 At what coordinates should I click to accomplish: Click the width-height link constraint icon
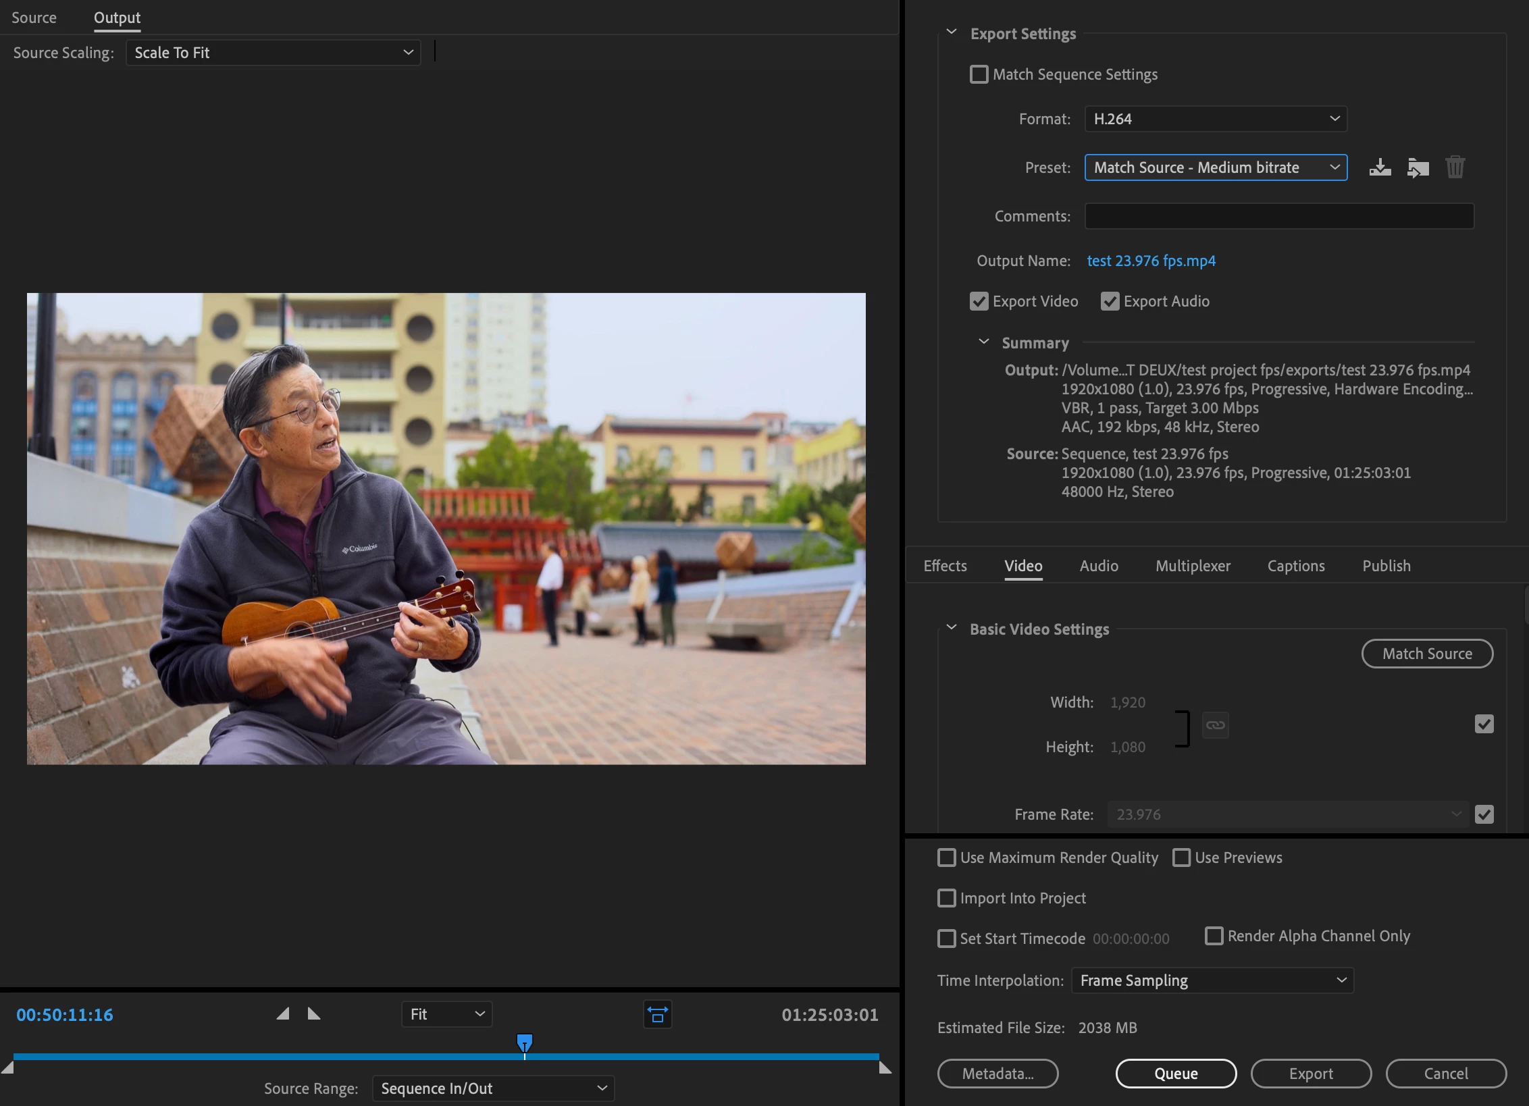click(x=1215, y=725)
